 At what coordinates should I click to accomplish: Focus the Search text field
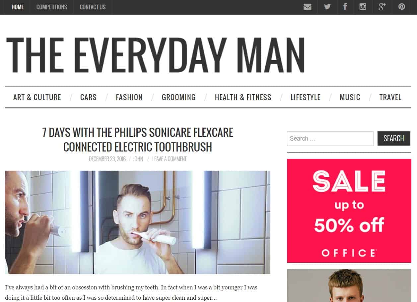(x=330, y=139)
